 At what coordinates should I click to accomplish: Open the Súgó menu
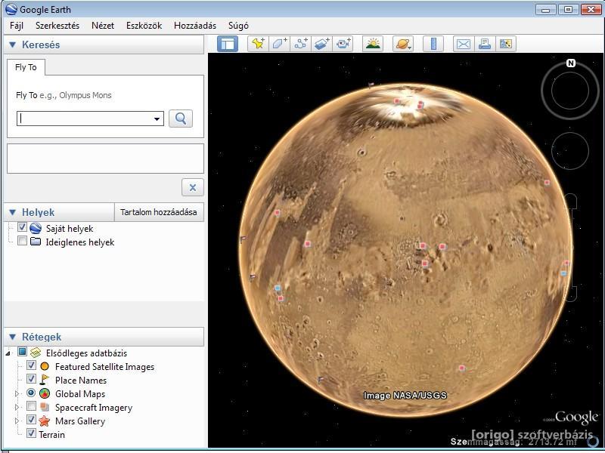point(238,26)
